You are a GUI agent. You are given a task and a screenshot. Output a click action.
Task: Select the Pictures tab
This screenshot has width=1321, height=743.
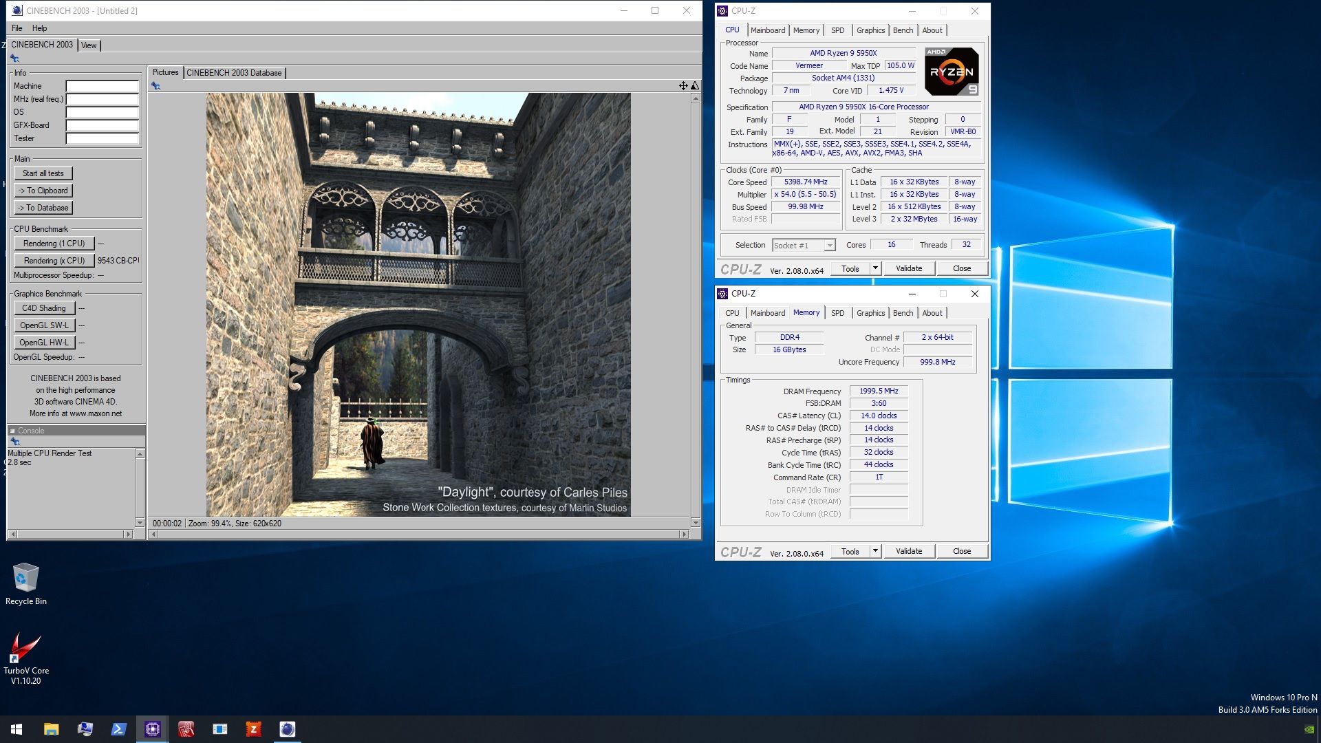point(165,72)
